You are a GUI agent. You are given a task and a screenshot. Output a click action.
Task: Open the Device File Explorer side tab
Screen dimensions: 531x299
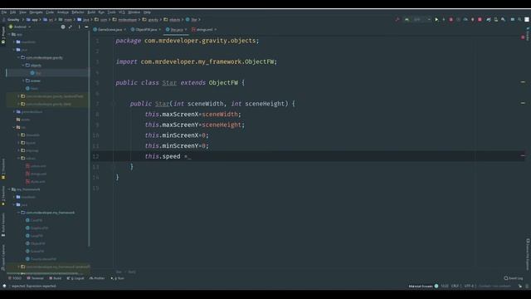[528, 254]
